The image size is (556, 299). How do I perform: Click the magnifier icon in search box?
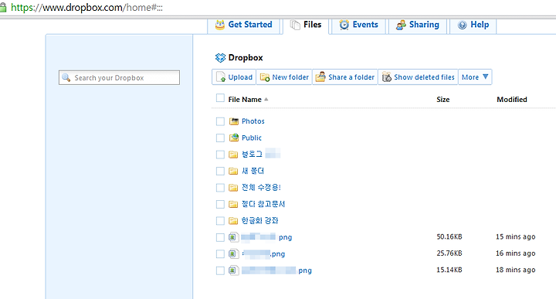click(66, 77)
